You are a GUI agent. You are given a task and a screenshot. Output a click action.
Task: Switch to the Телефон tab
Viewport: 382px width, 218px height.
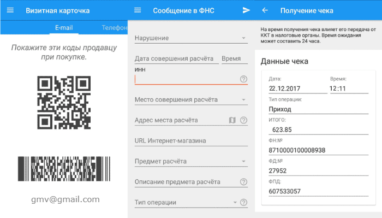coord(115,27)
